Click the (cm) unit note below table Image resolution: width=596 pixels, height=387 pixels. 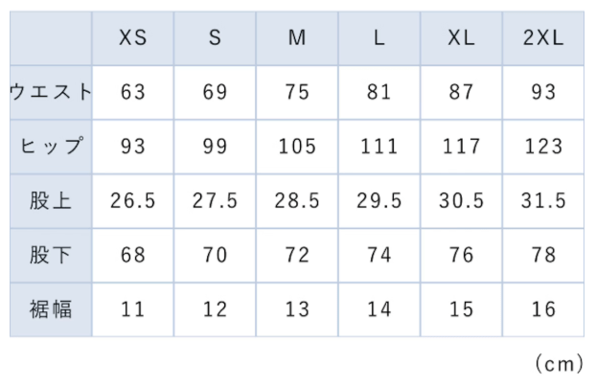[558, 364]
